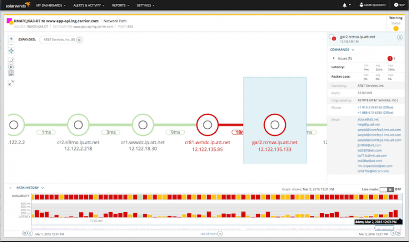Viewport: 409px width, 242px height.
Task: Open rm-ipspecialist@att.com email link
Action: tap(375, 166)
